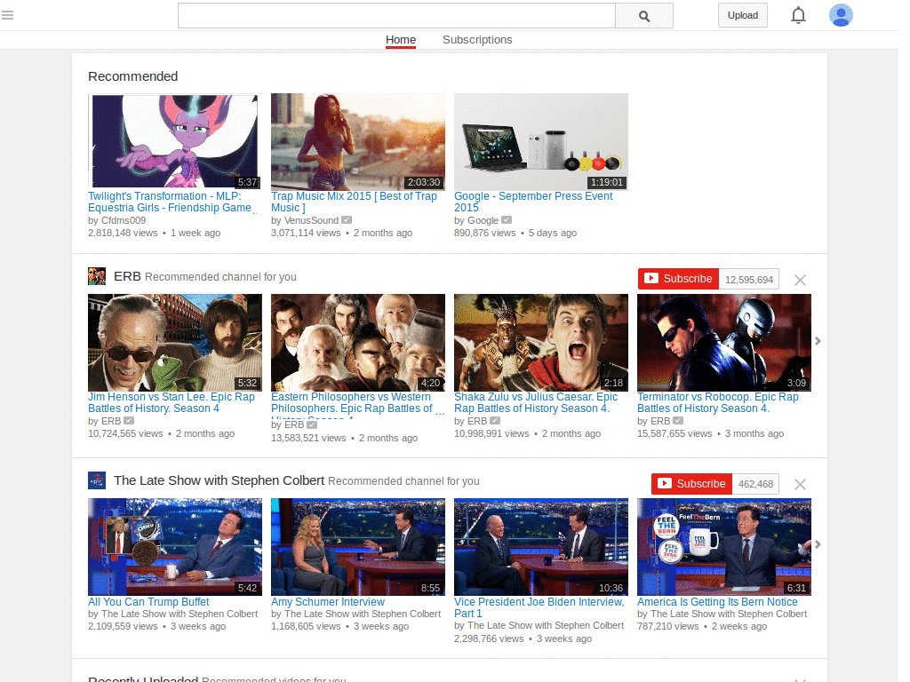Click Jim Henson vs Stan Lee title
Viewport: 910px width, 682px height.
point(172,402)
